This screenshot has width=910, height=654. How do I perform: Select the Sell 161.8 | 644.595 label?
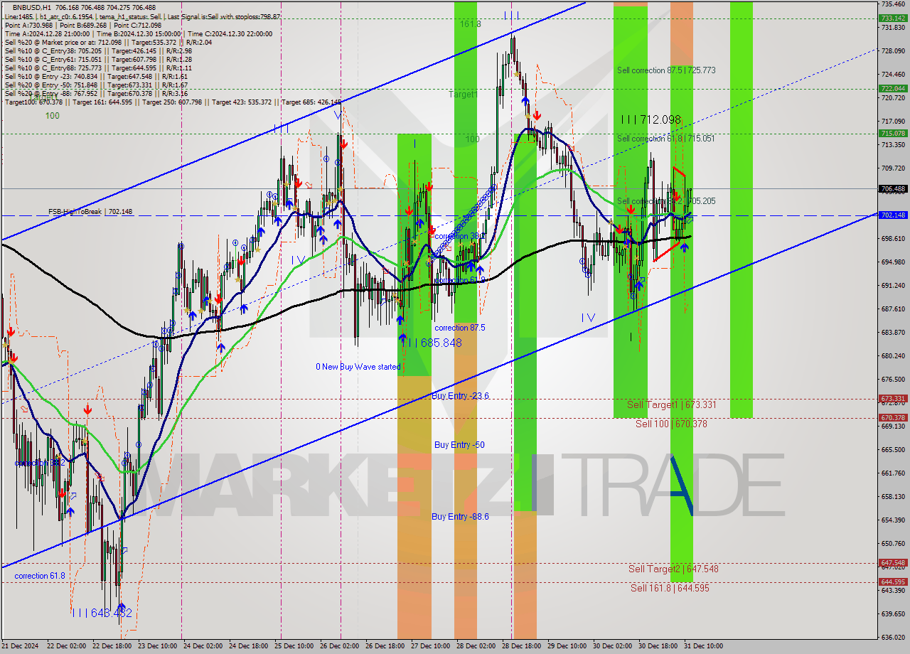coord(670,588)
